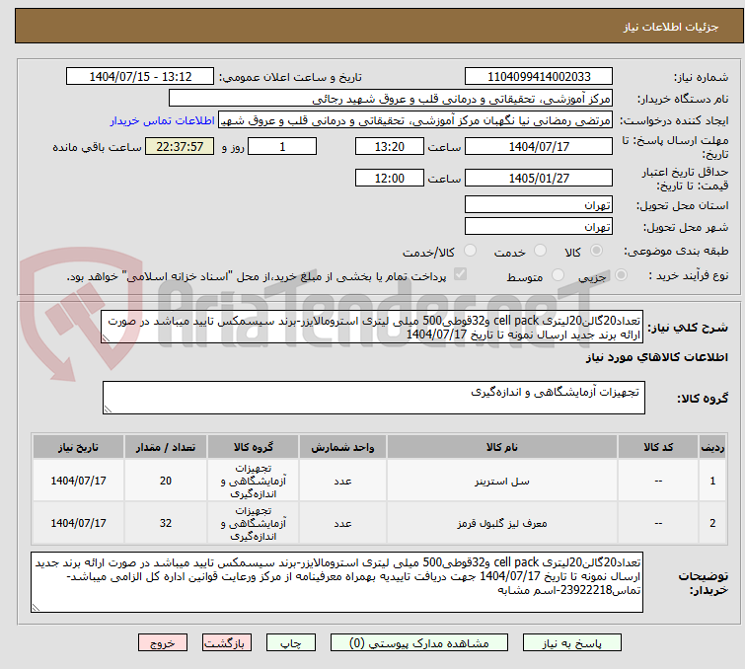Click the توضیحات خریدار text area

click(x=336, y=582)
